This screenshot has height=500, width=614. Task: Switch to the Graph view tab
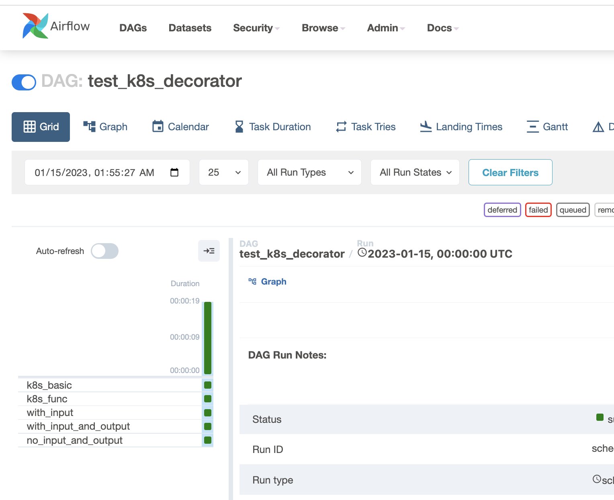[105, 127]
